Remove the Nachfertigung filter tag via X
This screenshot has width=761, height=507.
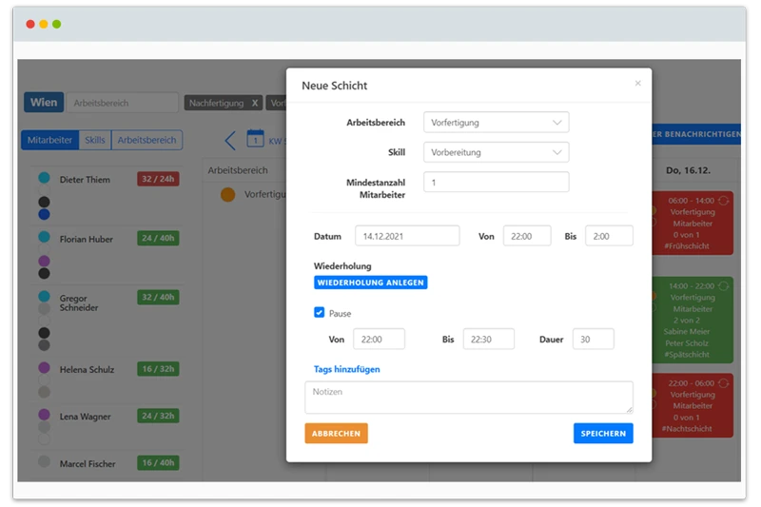pyautogui.click(x=254, y=103)
